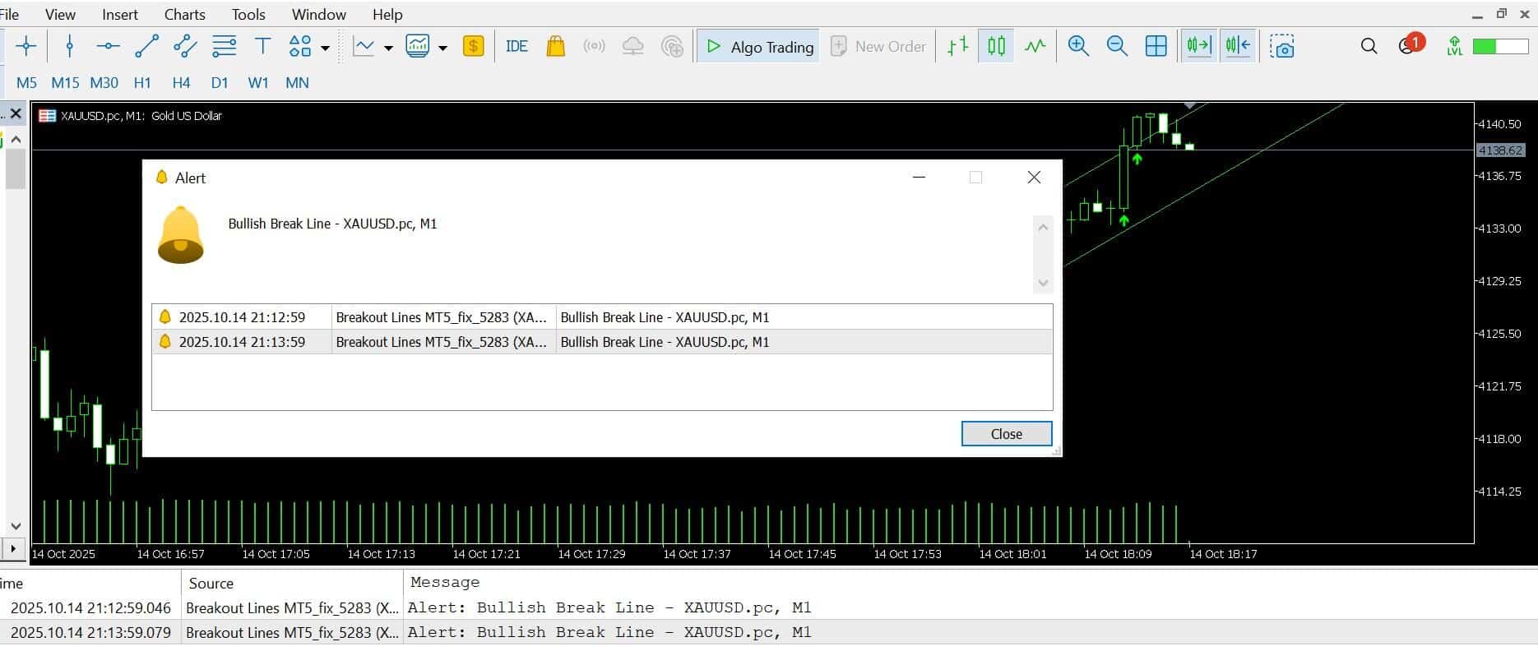
Task: Open the screenshot capture tool
Action: [x=1281, y=46]
